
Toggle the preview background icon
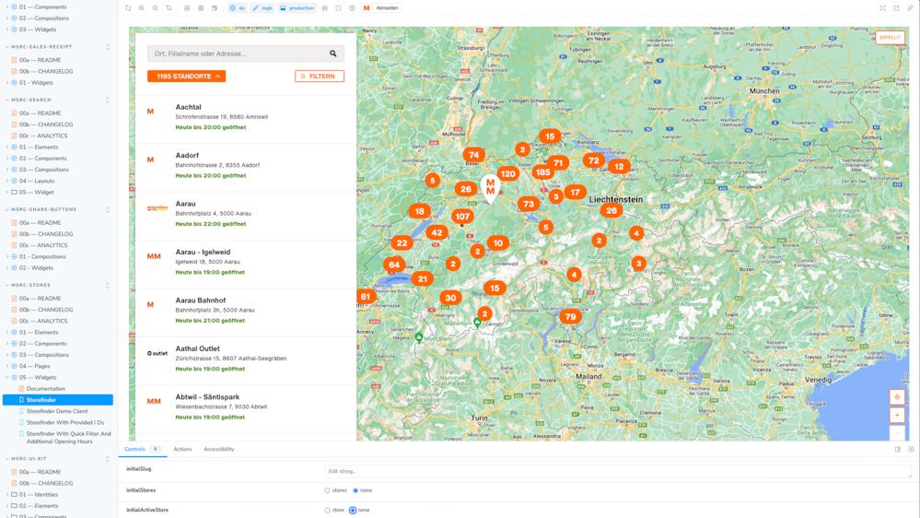[x=187, y=8]
